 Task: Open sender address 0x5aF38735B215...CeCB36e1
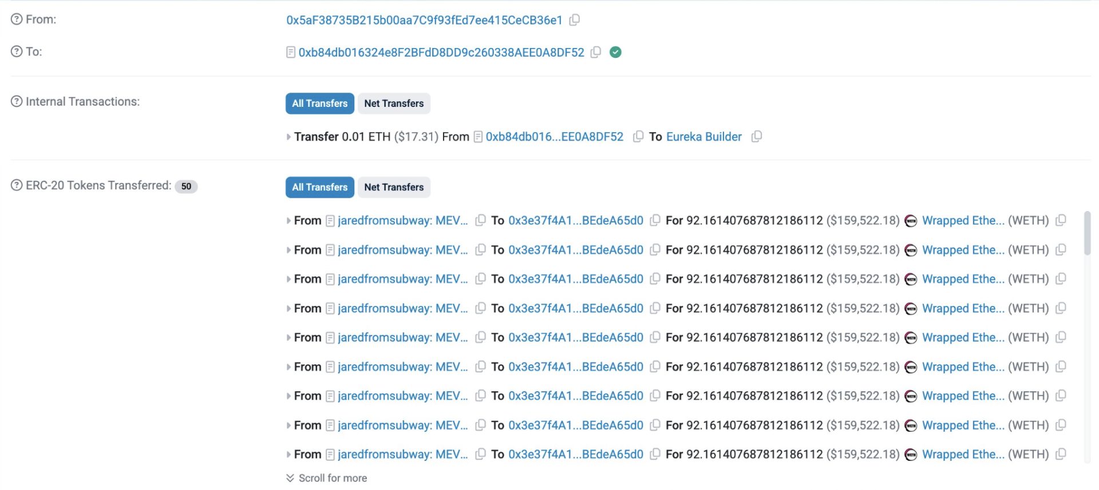[424, 20]
